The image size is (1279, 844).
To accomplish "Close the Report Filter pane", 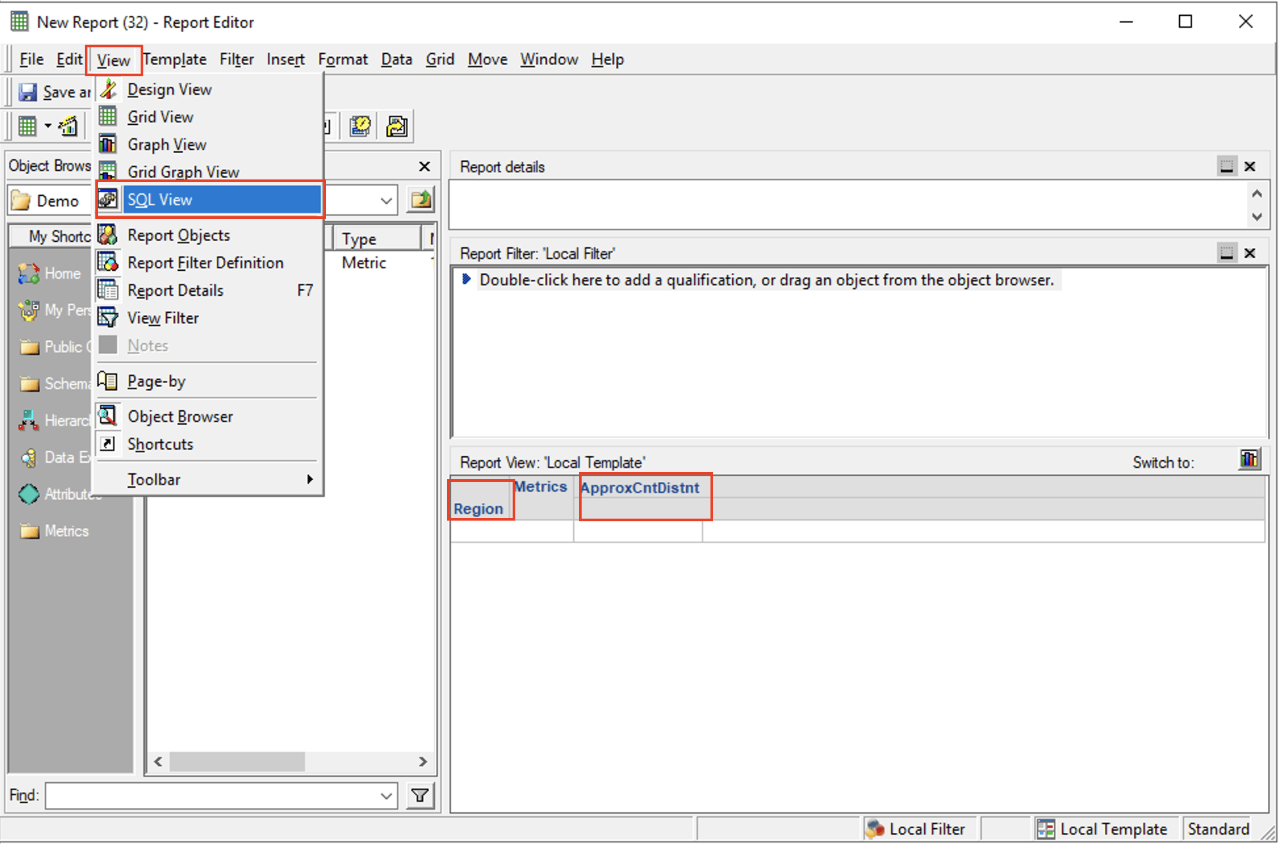I will 1250,253.
